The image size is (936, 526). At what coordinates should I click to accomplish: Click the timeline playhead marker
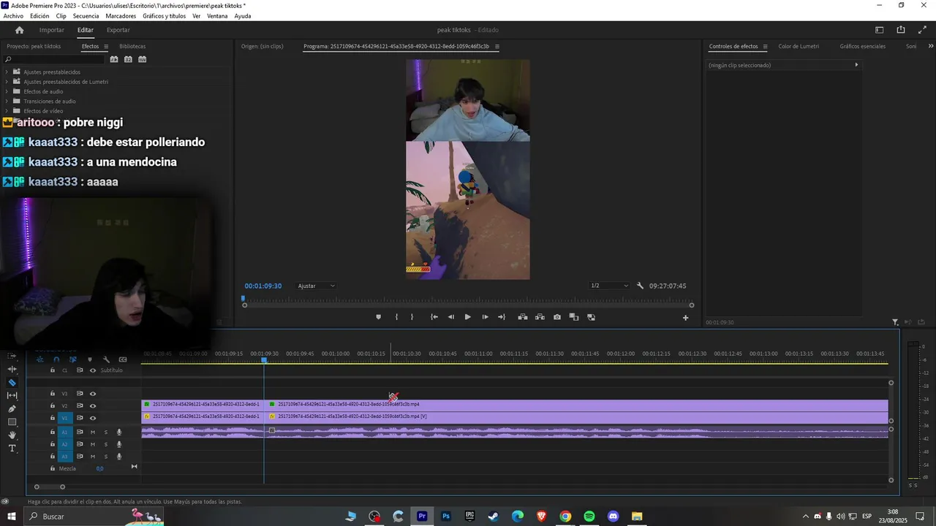(264, 360)
